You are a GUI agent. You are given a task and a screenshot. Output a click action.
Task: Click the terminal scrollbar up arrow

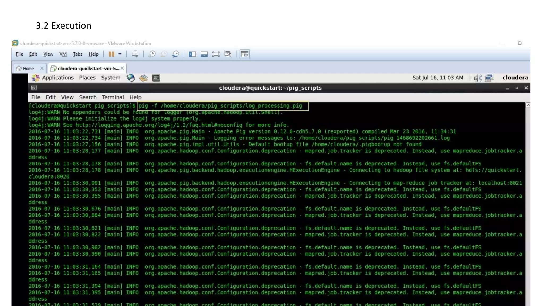click(x=528, y=105)
